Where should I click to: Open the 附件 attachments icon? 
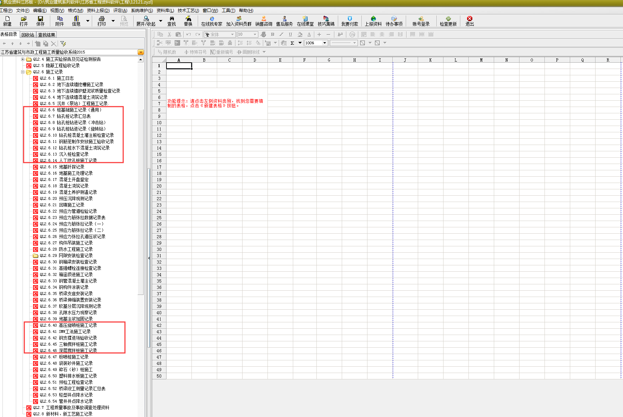(x=59, y=21)
